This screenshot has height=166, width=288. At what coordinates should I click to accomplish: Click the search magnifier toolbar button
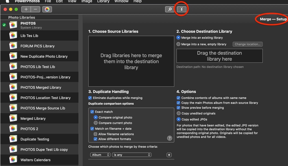[170, 9]
